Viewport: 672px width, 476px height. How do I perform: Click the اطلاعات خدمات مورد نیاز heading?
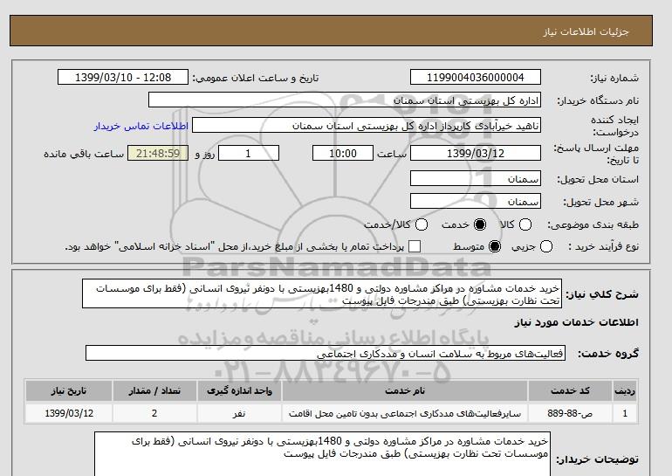[x=576, y=322]
